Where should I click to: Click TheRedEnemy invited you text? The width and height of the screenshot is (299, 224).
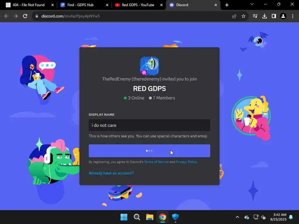coord(149,79)
